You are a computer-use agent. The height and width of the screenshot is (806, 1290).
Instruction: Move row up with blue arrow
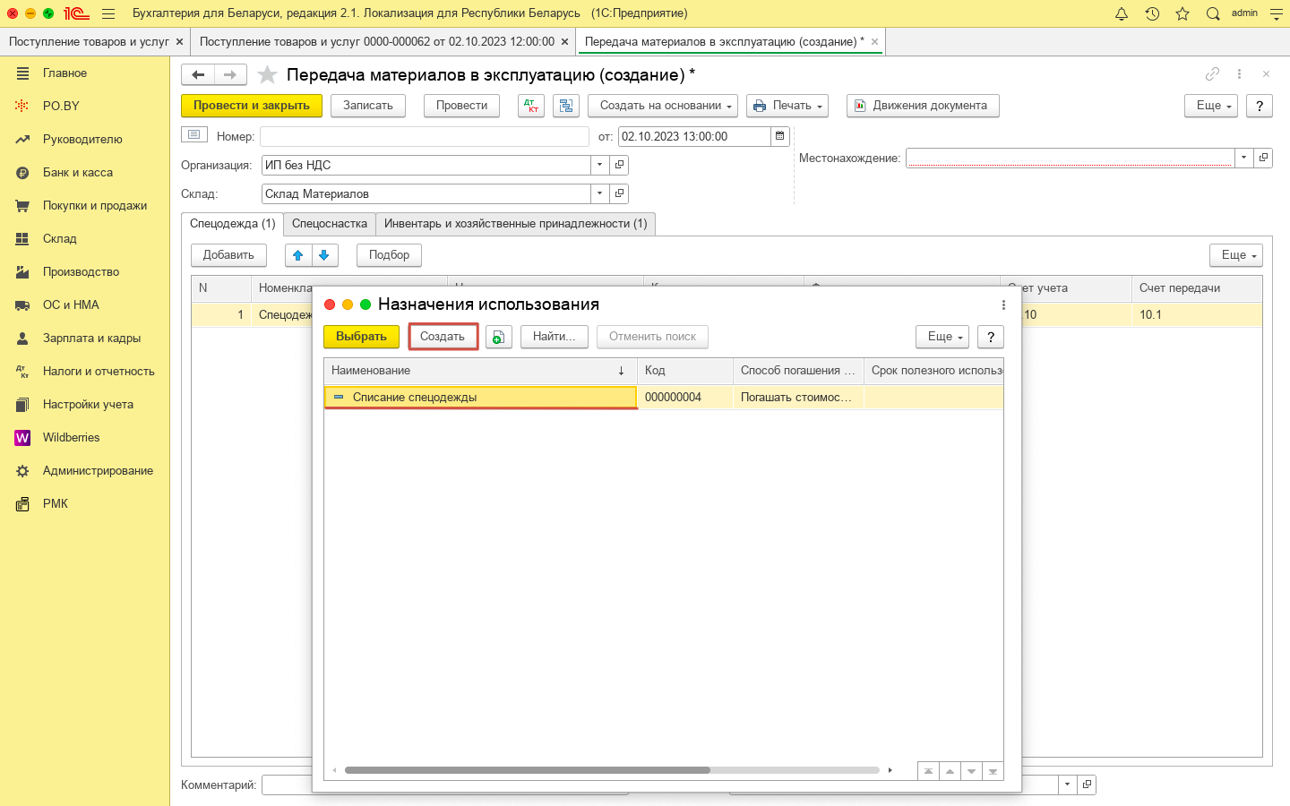coord(298,255)
